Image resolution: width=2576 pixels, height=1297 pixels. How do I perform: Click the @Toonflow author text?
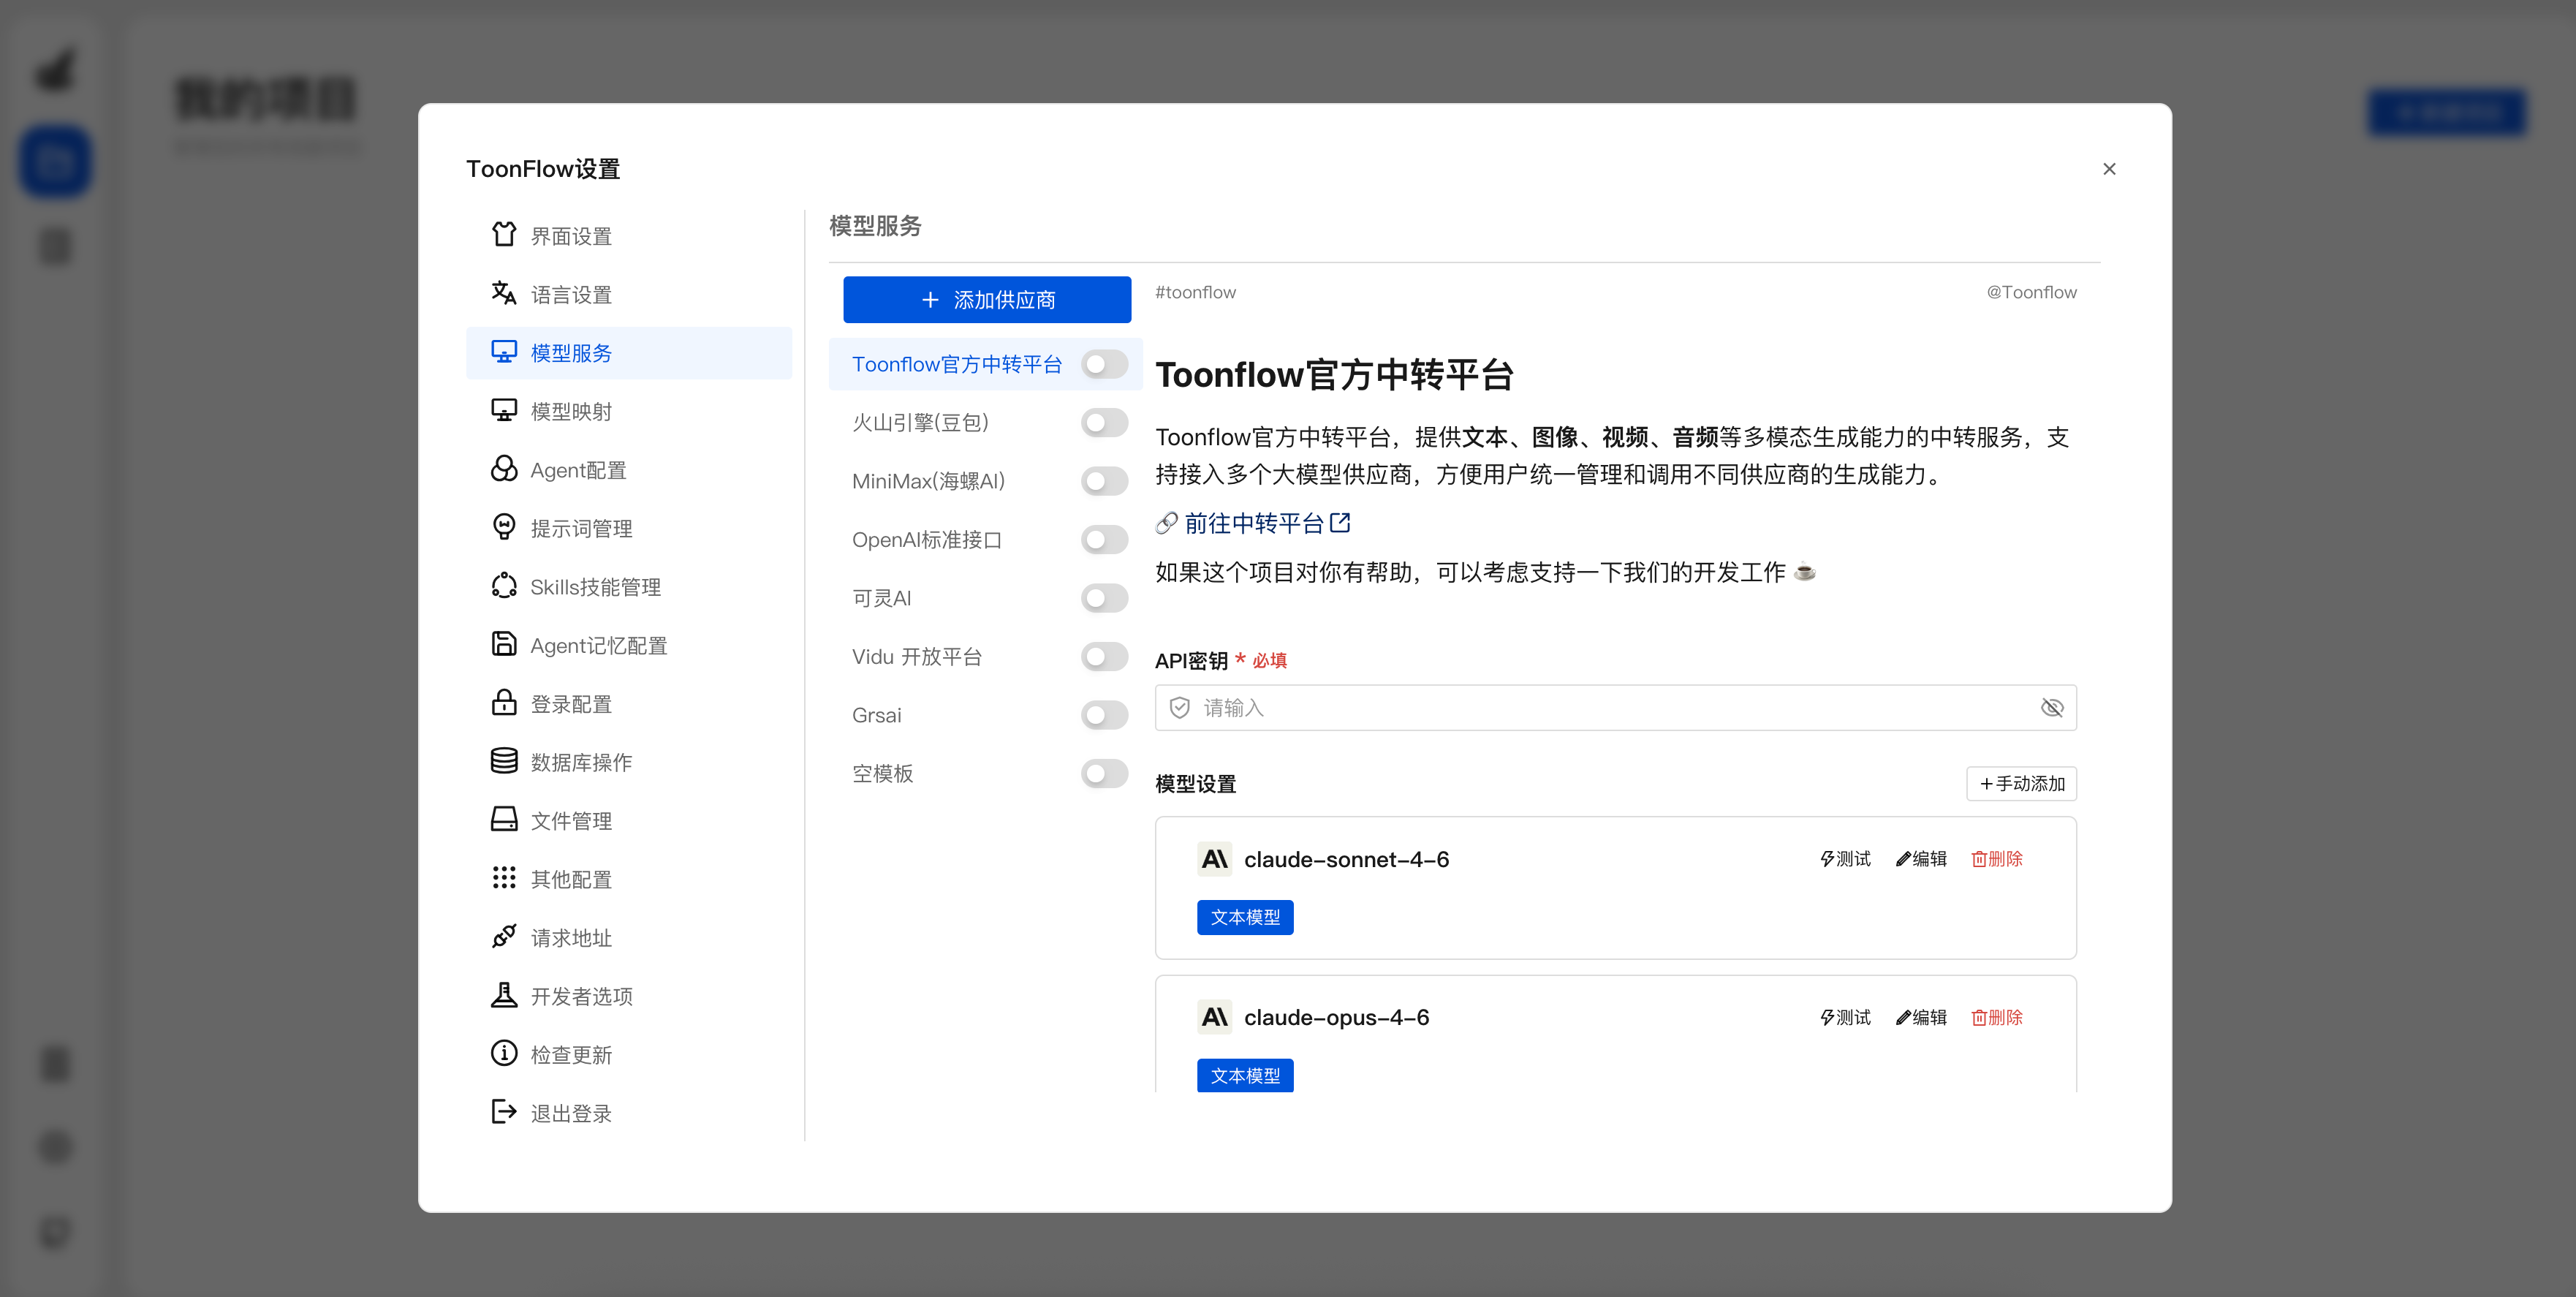pyautogui.click(x=2031, y=292)
